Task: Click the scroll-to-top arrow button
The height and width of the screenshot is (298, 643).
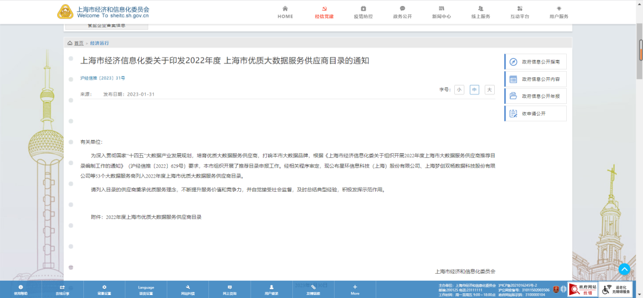Action: (x=624, y=269)
